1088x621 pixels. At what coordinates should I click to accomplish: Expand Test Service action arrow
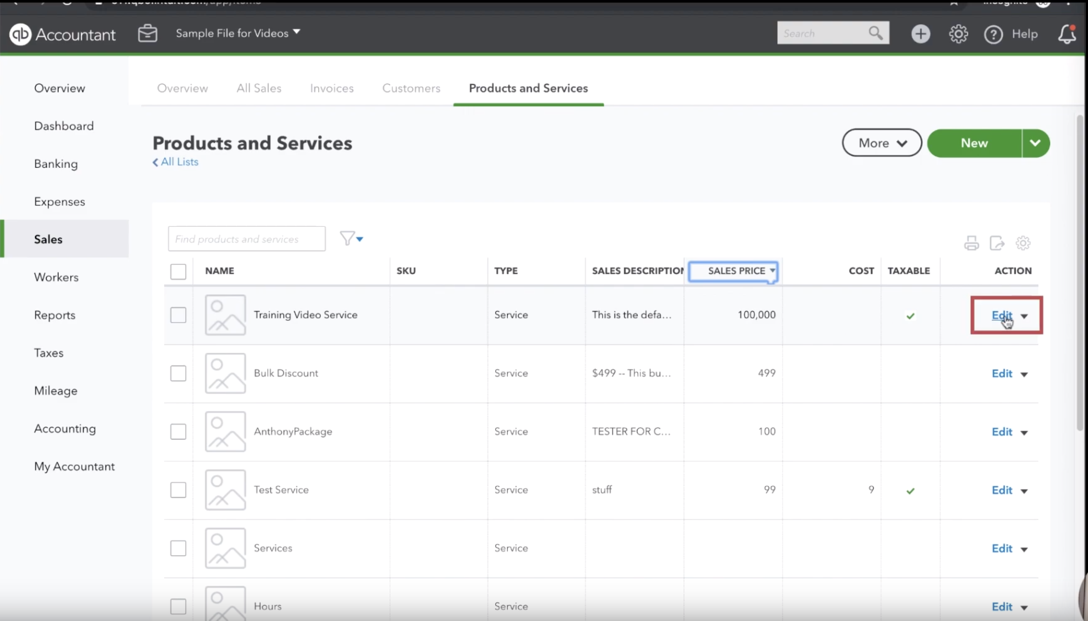point(1024,491)
